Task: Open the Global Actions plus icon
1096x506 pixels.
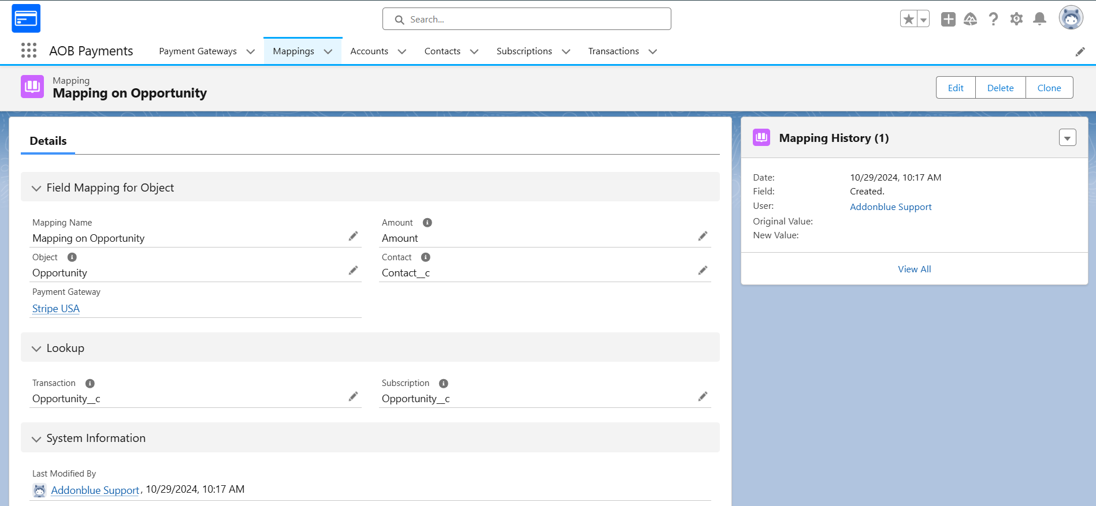Action: pos(948,19)
